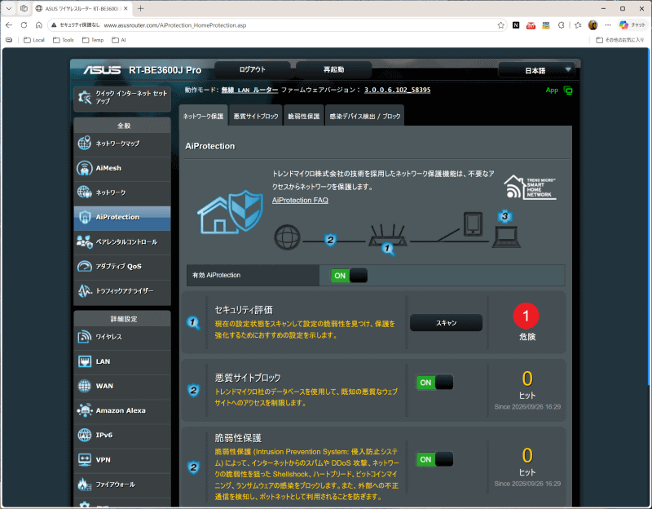Open the Tools bookmarks folder
This screenshot has width=652, height=509.
click(x=64, y=40)
